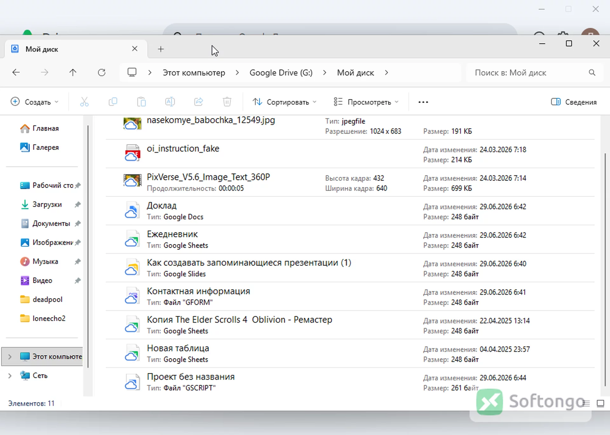Expand chevron after Google Drive (G:) breadcrumb
610x435 pixels.
(x=324, y=73)
